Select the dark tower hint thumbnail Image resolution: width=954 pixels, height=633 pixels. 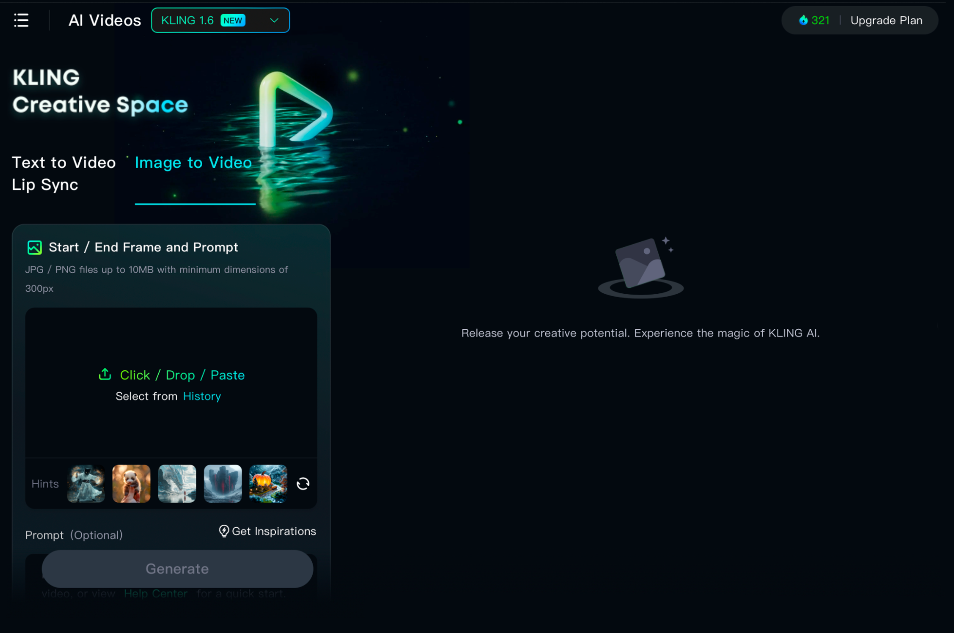click(223, 484)
